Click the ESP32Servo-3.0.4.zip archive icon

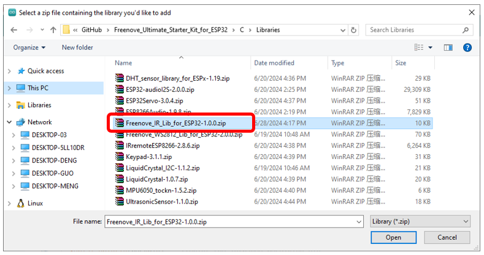[120, 100]
